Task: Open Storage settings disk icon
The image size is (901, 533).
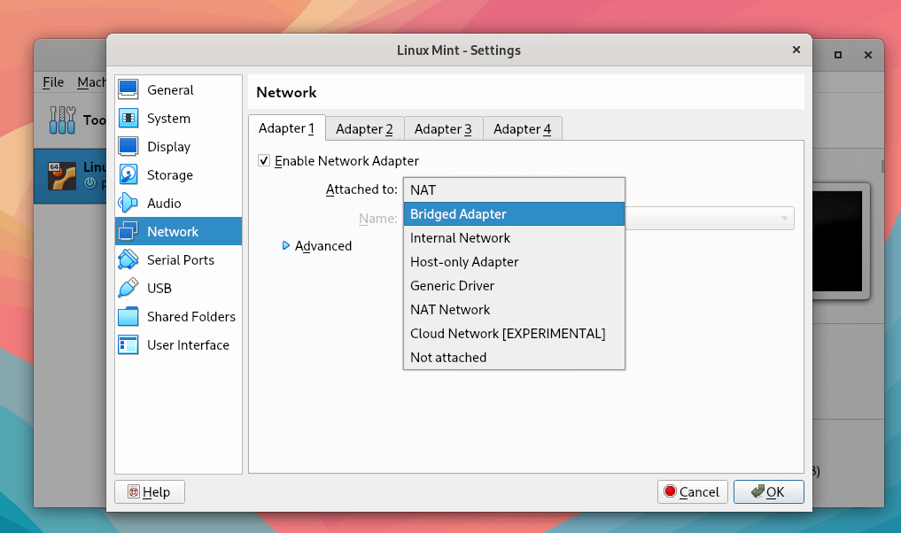Action: (128, 175)
